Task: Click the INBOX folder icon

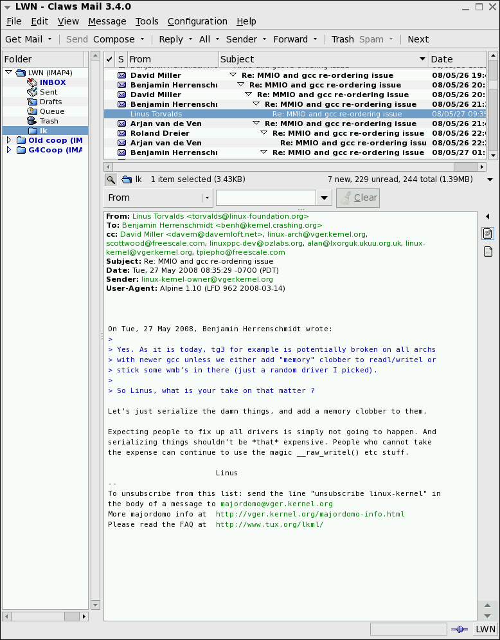Action: point(33,82)
